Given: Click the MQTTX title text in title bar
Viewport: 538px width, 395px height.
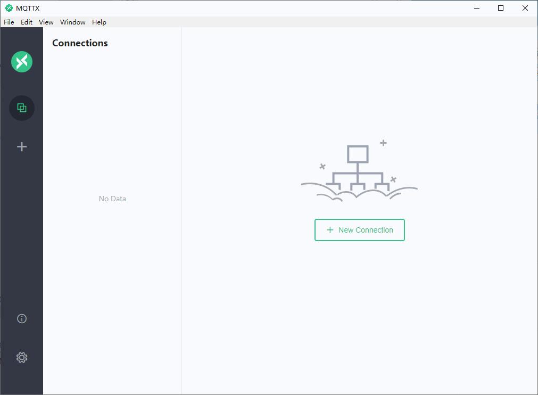Looking at the screenshot, I should pos(28,8).
